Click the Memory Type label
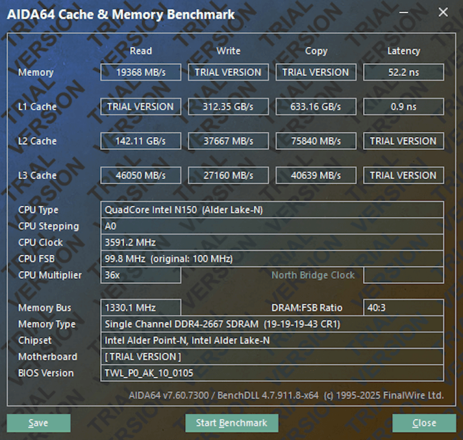This screenshot has width=463, height=440. tap(47, 325)
